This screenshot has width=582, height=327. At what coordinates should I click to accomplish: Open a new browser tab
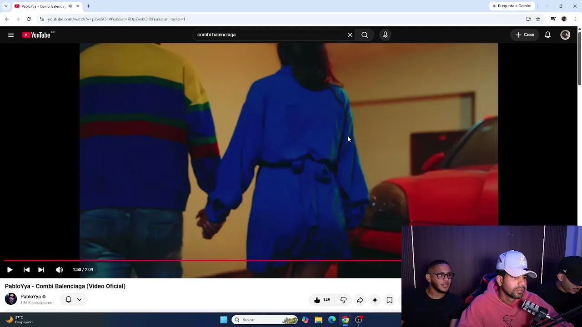click(x=89, y=6)
